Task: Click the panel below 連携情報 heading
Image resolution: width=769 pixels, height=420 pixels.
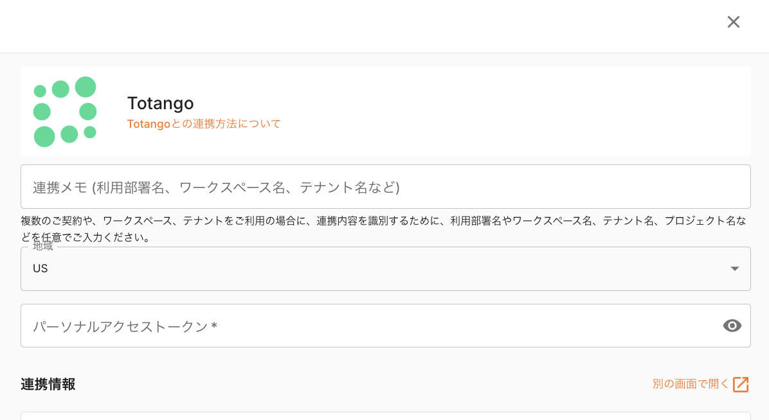Action: [386, 416]
